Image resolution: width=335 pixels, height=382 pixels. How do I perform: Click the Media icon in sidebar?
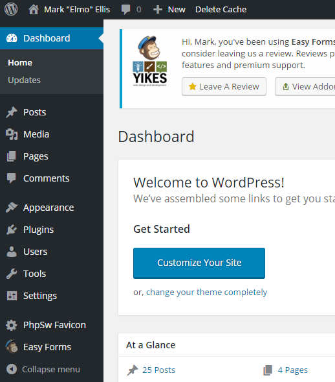click(x=12, y=134)
